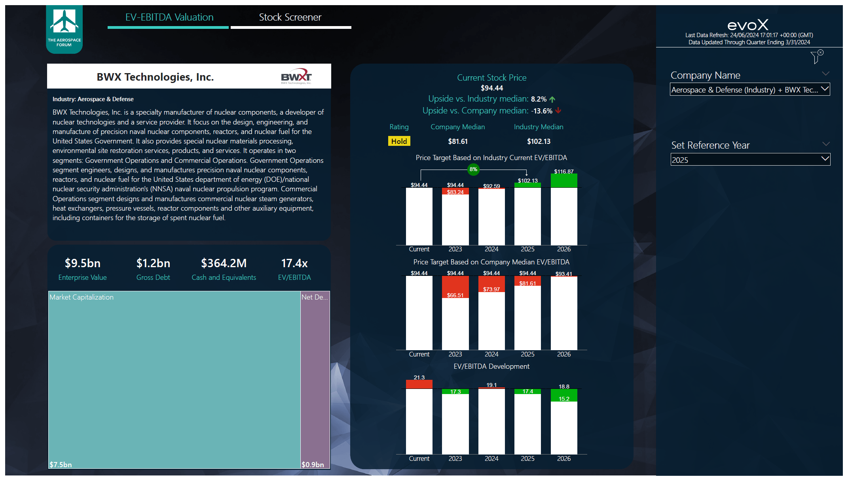This screenshot has width=848, height=481.
Task: Click The Aerospace Forum logo
Action: coord(64,29)
